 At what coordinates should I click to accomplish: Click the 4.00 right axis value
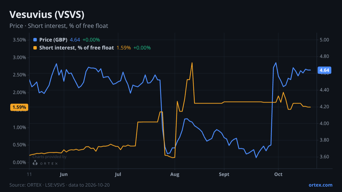(x=325, y=123)
